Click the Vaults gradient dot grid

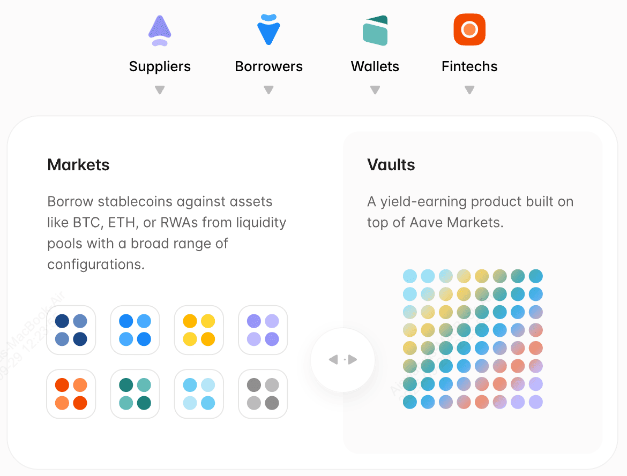473,338
